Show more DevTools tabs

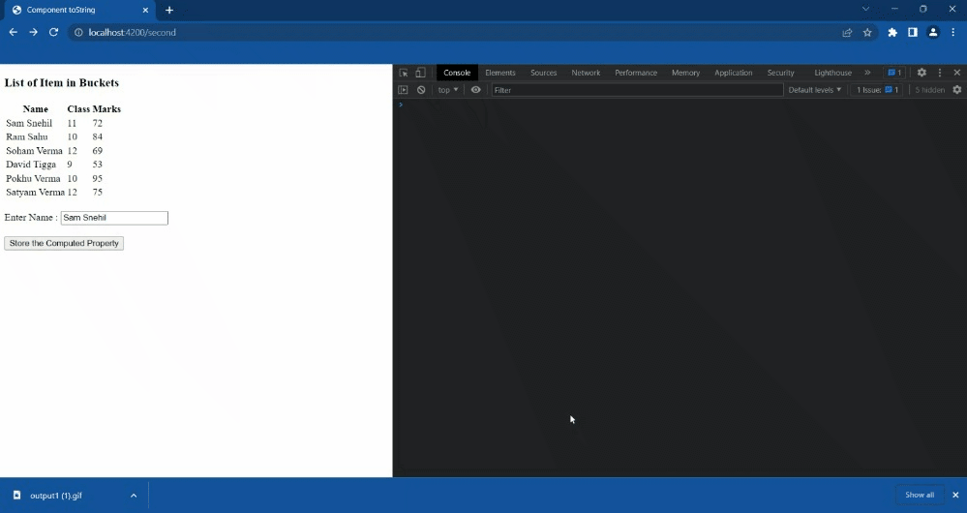[867, 73]
